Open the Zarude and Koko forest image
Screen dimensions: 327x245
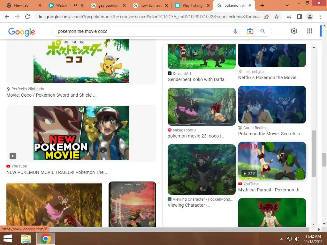click(54, 205)
